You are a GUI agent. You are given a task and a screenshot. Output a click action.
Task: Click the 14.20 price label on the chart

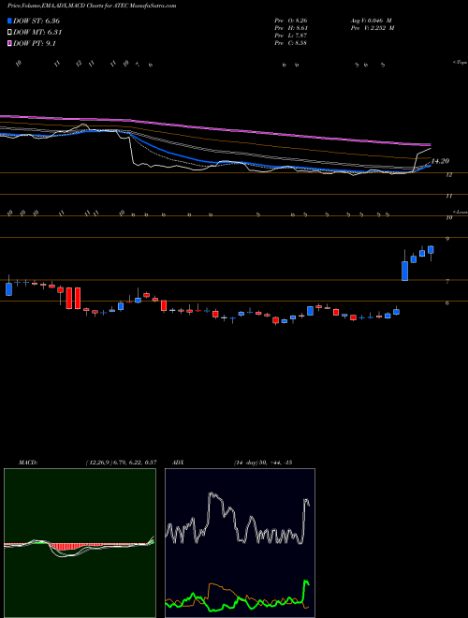coord(440,161)
